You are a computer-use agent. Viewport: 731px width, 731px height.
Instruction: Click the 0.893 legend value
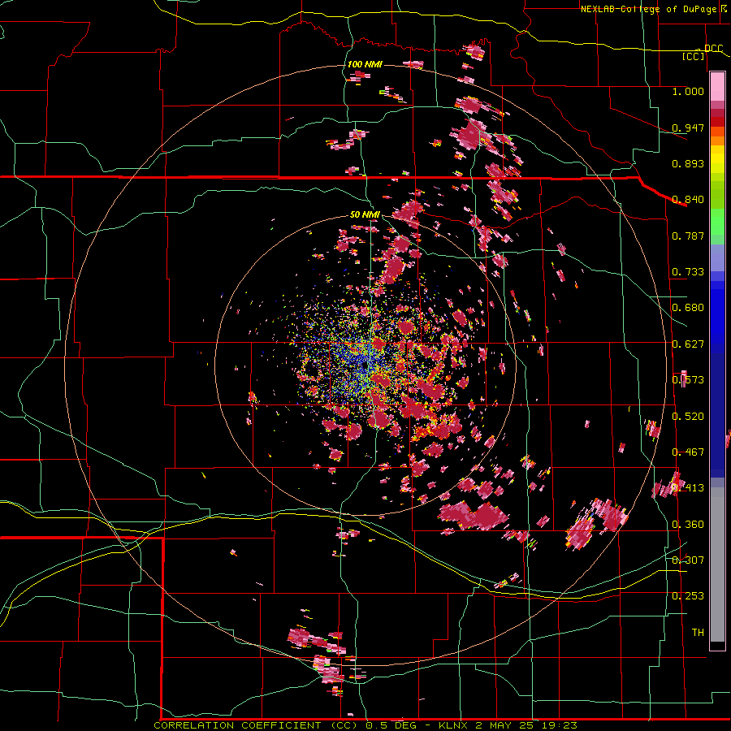tap(688, 163)
